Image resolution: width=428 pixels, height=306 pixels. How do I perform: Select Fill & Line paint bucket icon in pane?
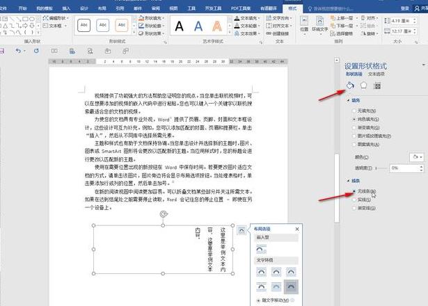(350, 86)
